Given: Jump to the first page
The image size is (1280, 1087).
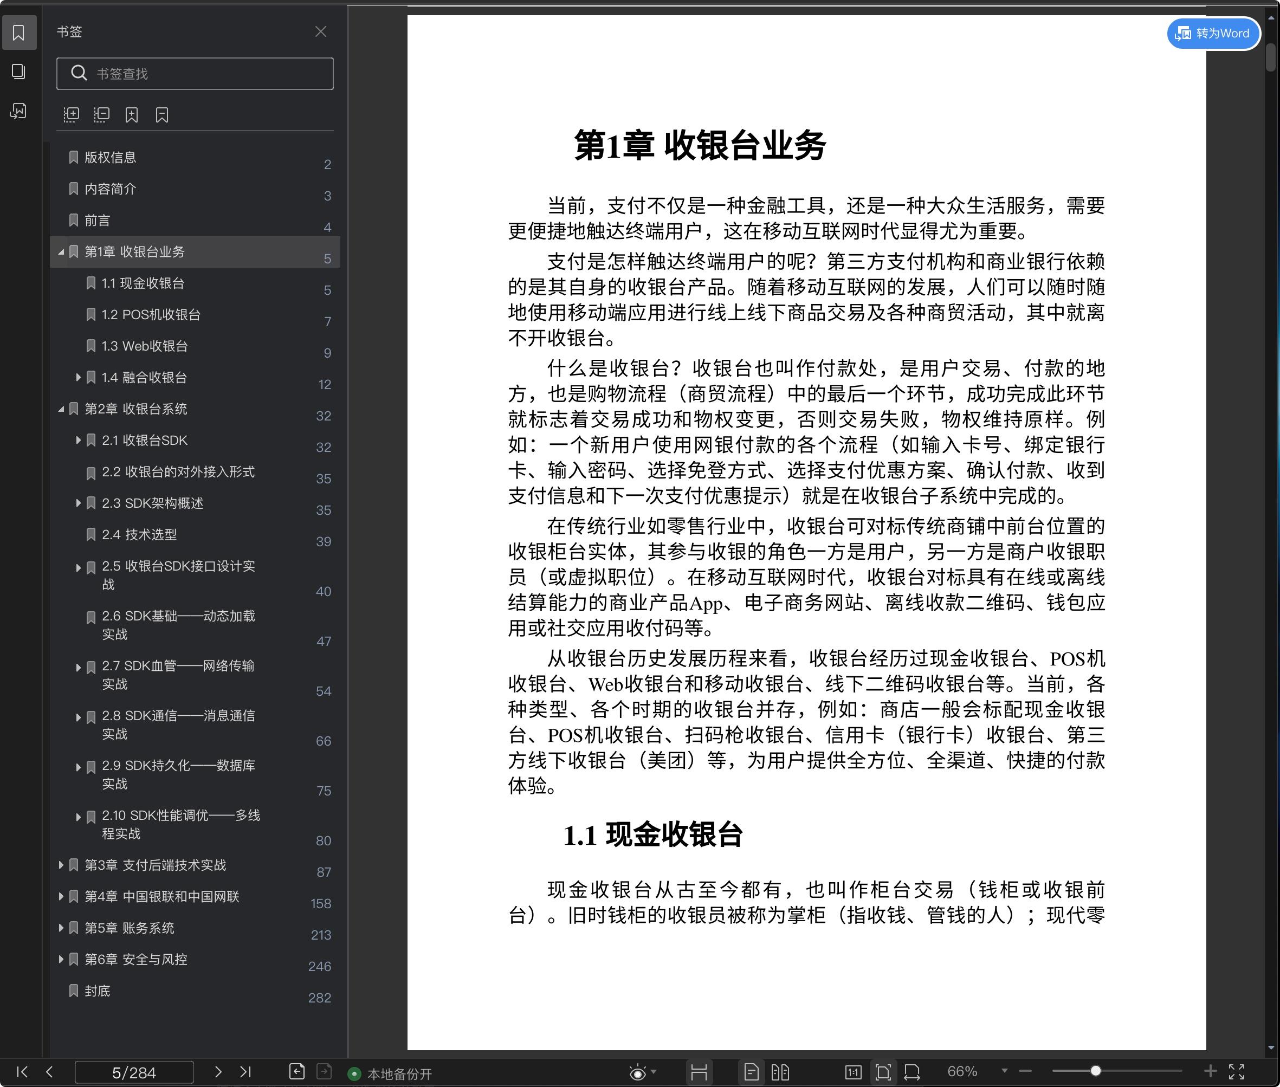Looking at the screenshot, I should (x=22, y=1072).
